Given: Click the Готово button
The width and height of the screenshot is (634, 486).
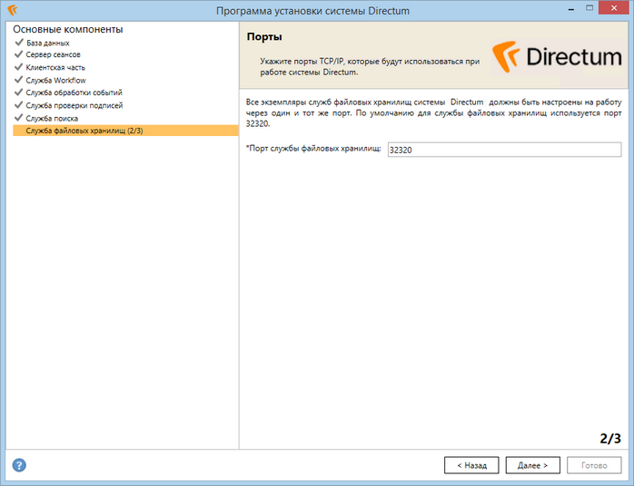Looking at the screenshot, I should click(x=594, y=465).
